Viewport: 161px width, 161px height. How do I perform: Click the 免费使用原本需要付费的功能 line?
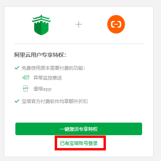point(53,68)
